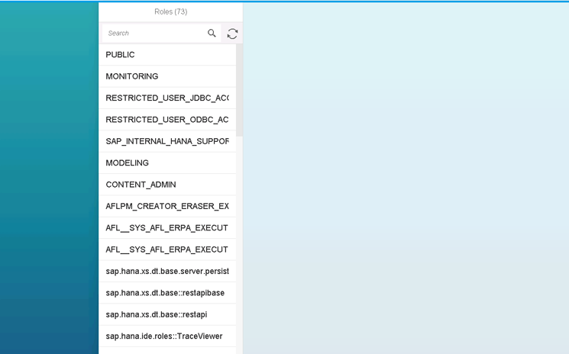Image resolution: width=569 pixels, height=354 pixels.
Task: Refresh the roles list
Action: [x=232, y=34]
